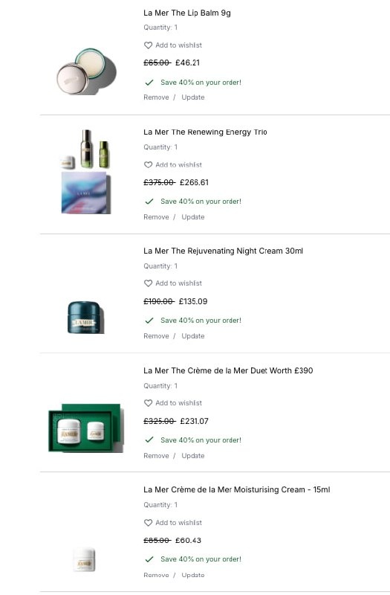Open the Night Cream jar thumbnail
Image resolution: width=390 pixels, height=595 pixels.
(85, 318)
